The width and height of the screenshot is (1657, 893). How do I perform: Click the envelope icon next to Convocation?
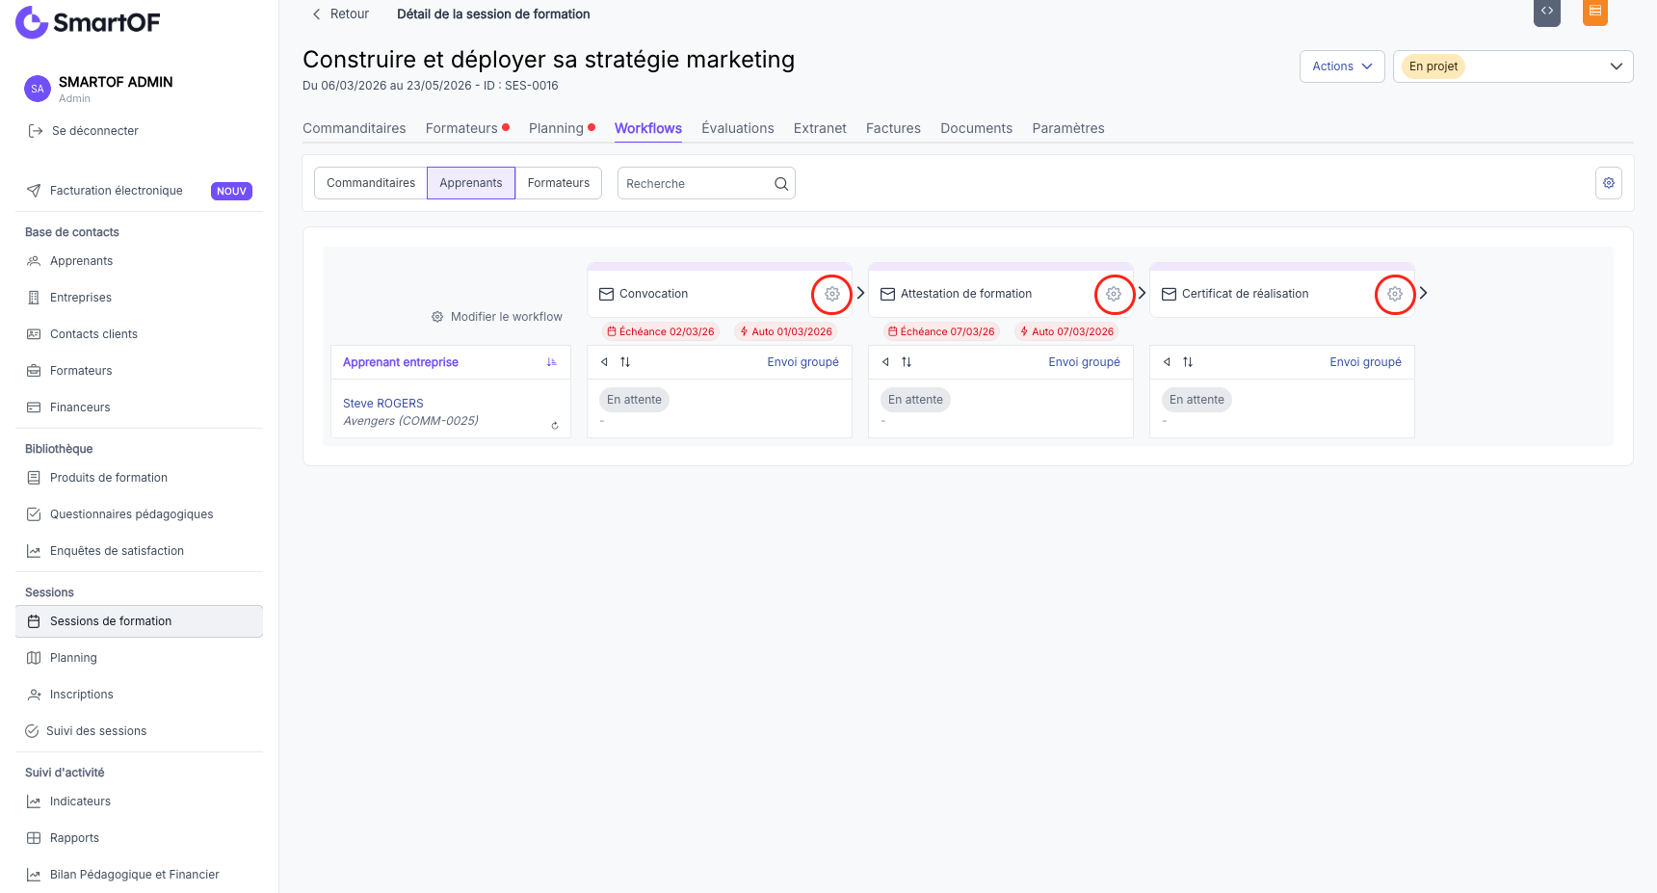coord(607,294)
